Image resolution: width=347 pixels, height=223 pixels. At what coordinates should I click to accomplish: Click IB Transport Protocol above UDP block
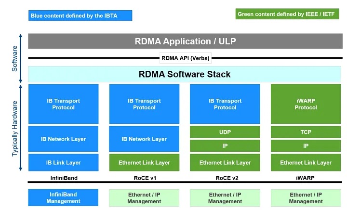tap(225, 104)
